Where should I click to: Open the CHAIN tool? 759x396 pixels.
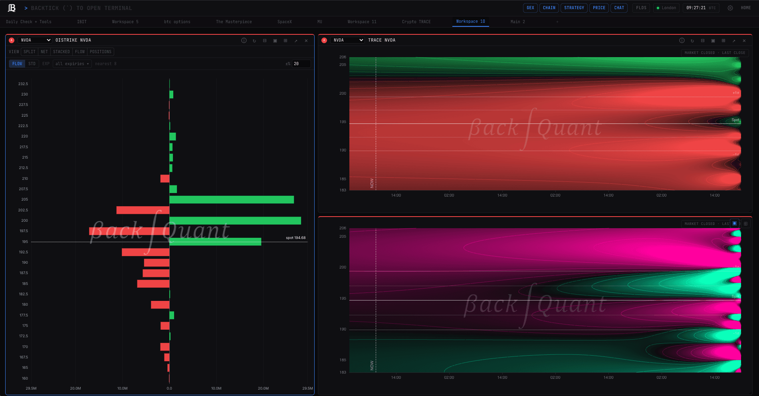(x=549, y=8)
